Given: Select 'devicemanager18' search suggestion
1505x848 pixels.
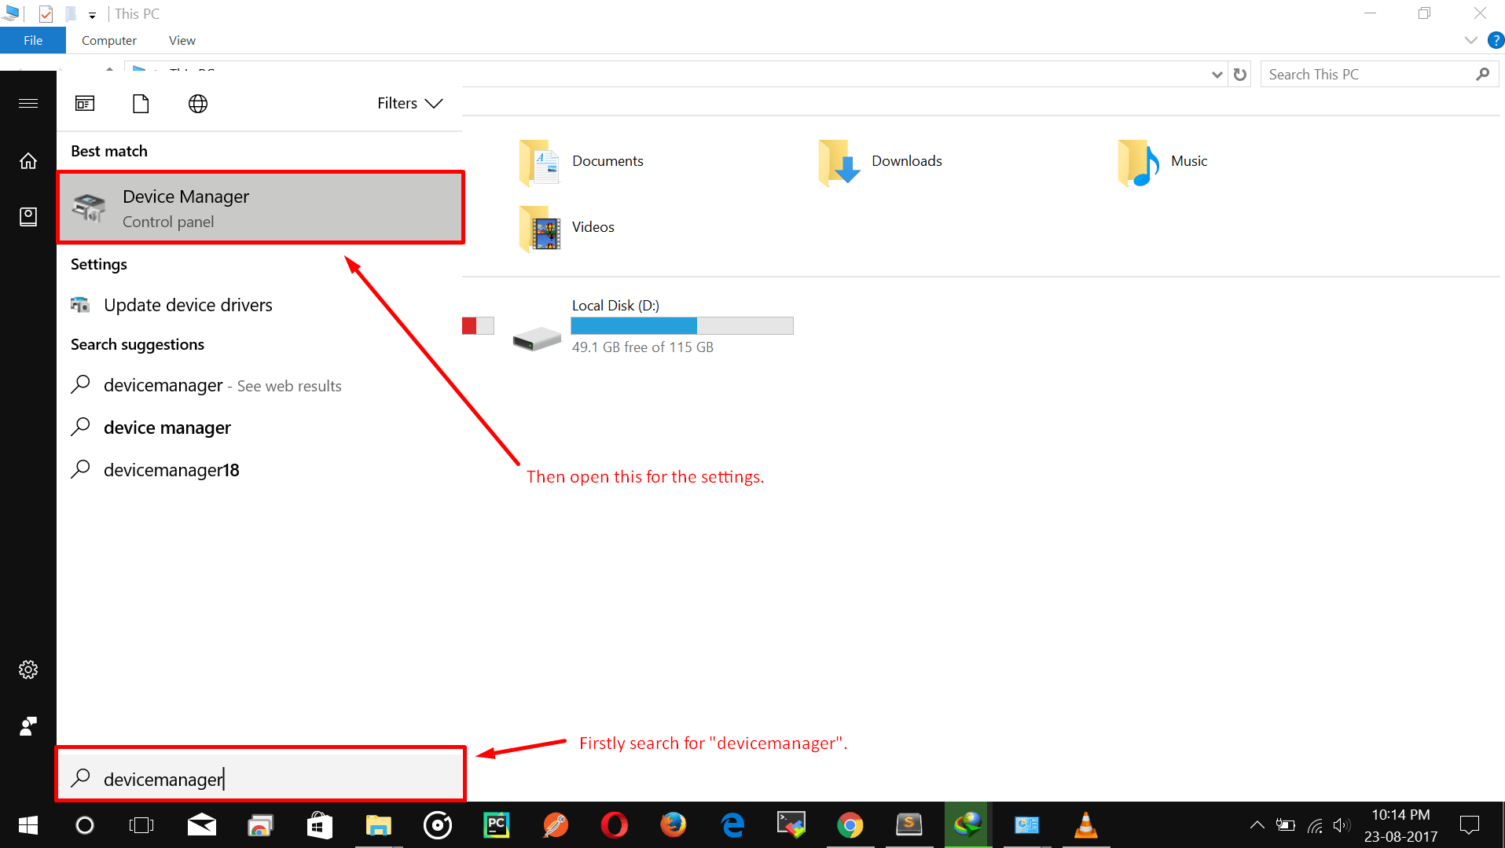Looking at the screenshot, I should pyautogui.click(x=259, y=470).
